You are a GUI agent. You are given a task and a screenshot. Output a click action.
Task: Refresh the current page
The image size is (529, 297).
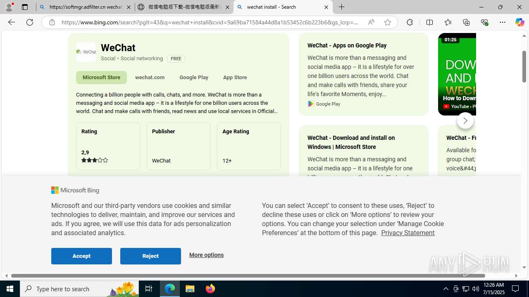point(30,22)
